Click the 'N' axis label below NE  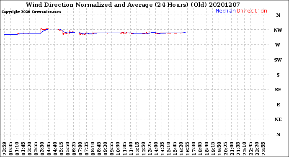click(278, 134)
